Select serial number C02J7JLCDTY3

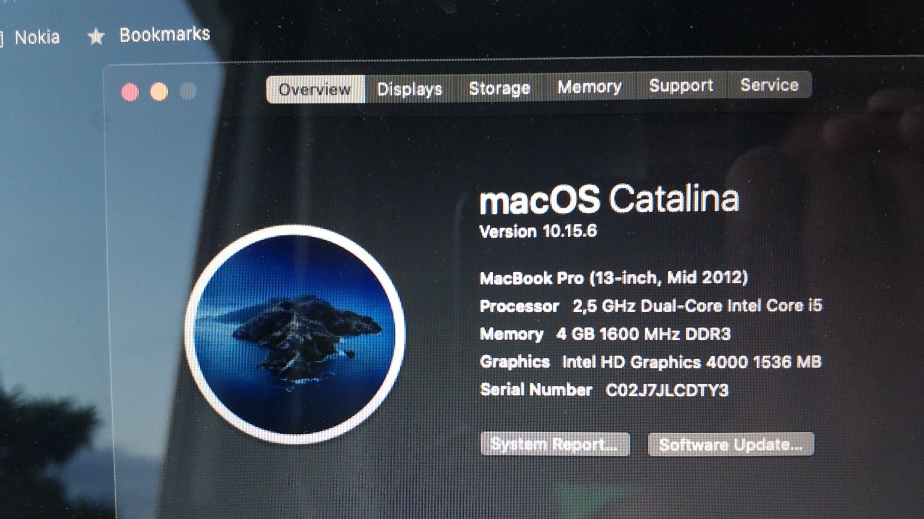(x=667, y=390)
